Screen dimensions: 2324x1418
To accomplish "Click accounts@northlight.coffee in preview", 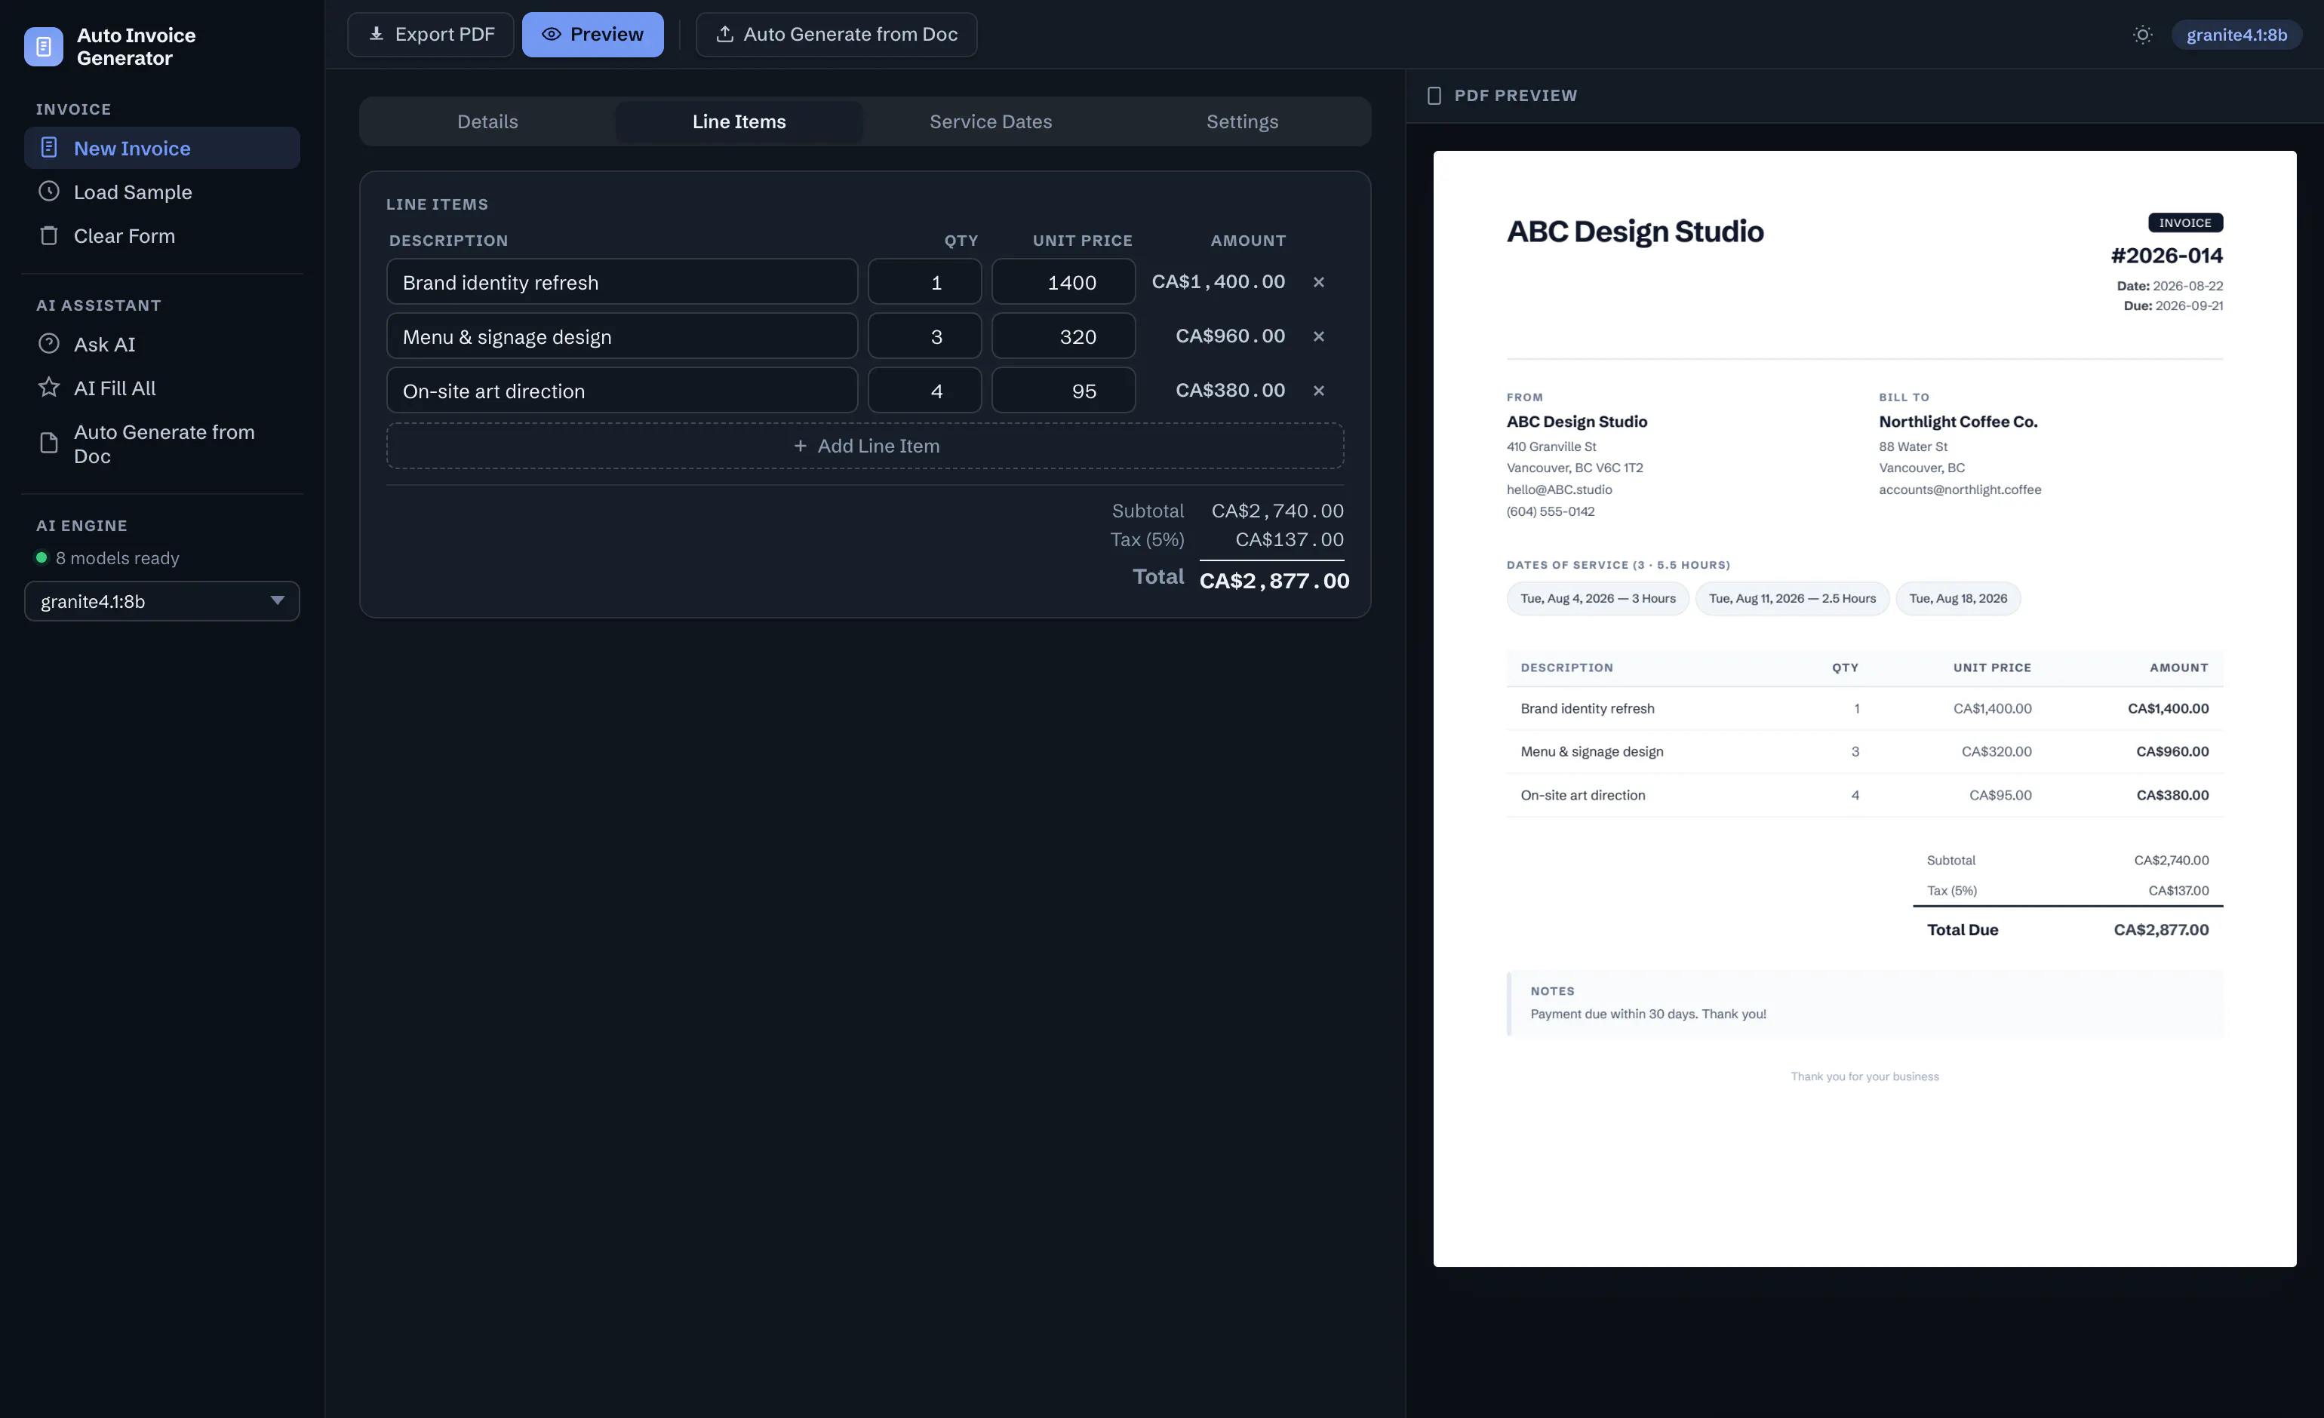I will pyautogui.click(x=1960, y=490).
